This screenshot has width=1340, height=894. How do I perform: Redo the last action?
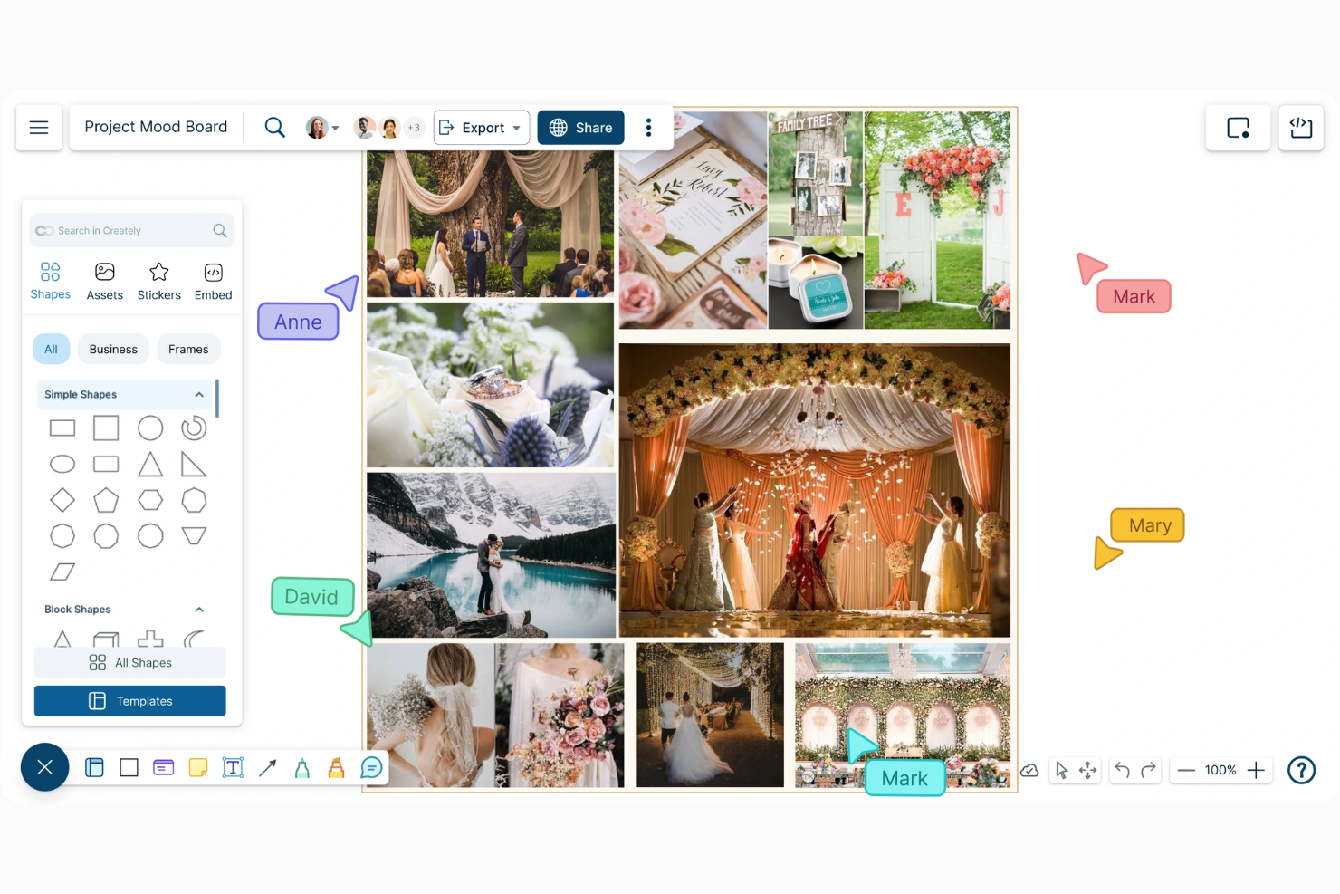pos(1148,770)
